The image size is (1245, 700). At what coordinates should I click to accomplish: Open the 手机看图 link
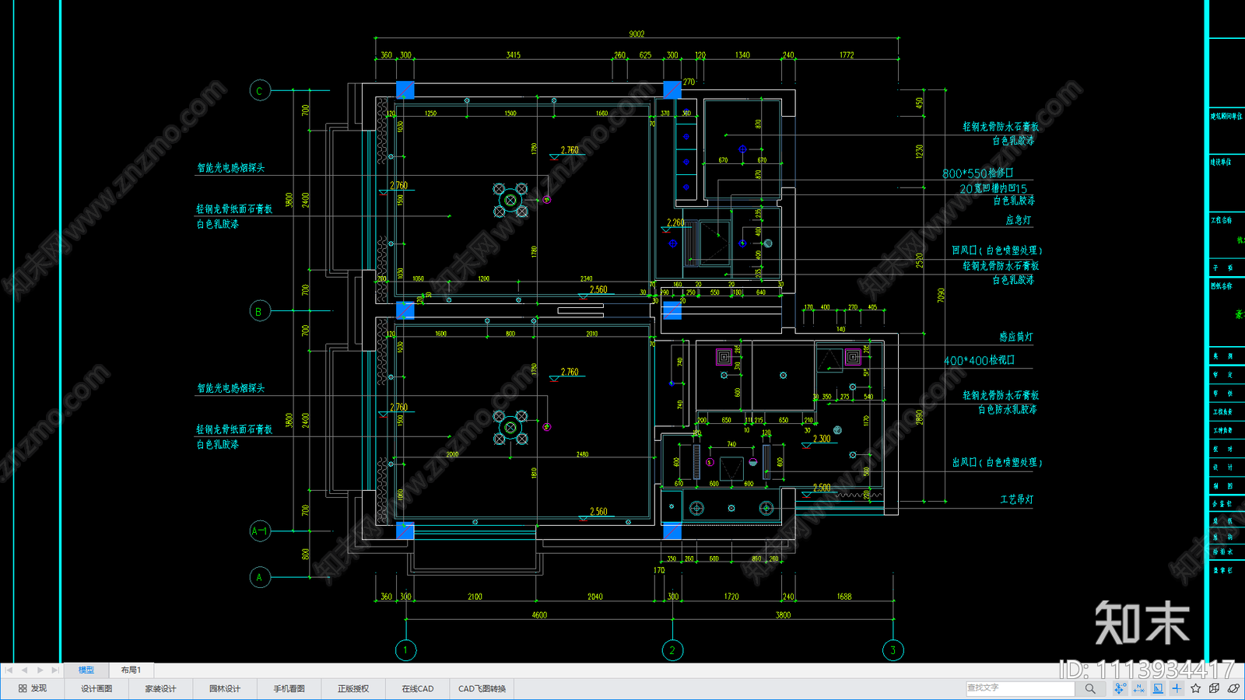point(289,688)
